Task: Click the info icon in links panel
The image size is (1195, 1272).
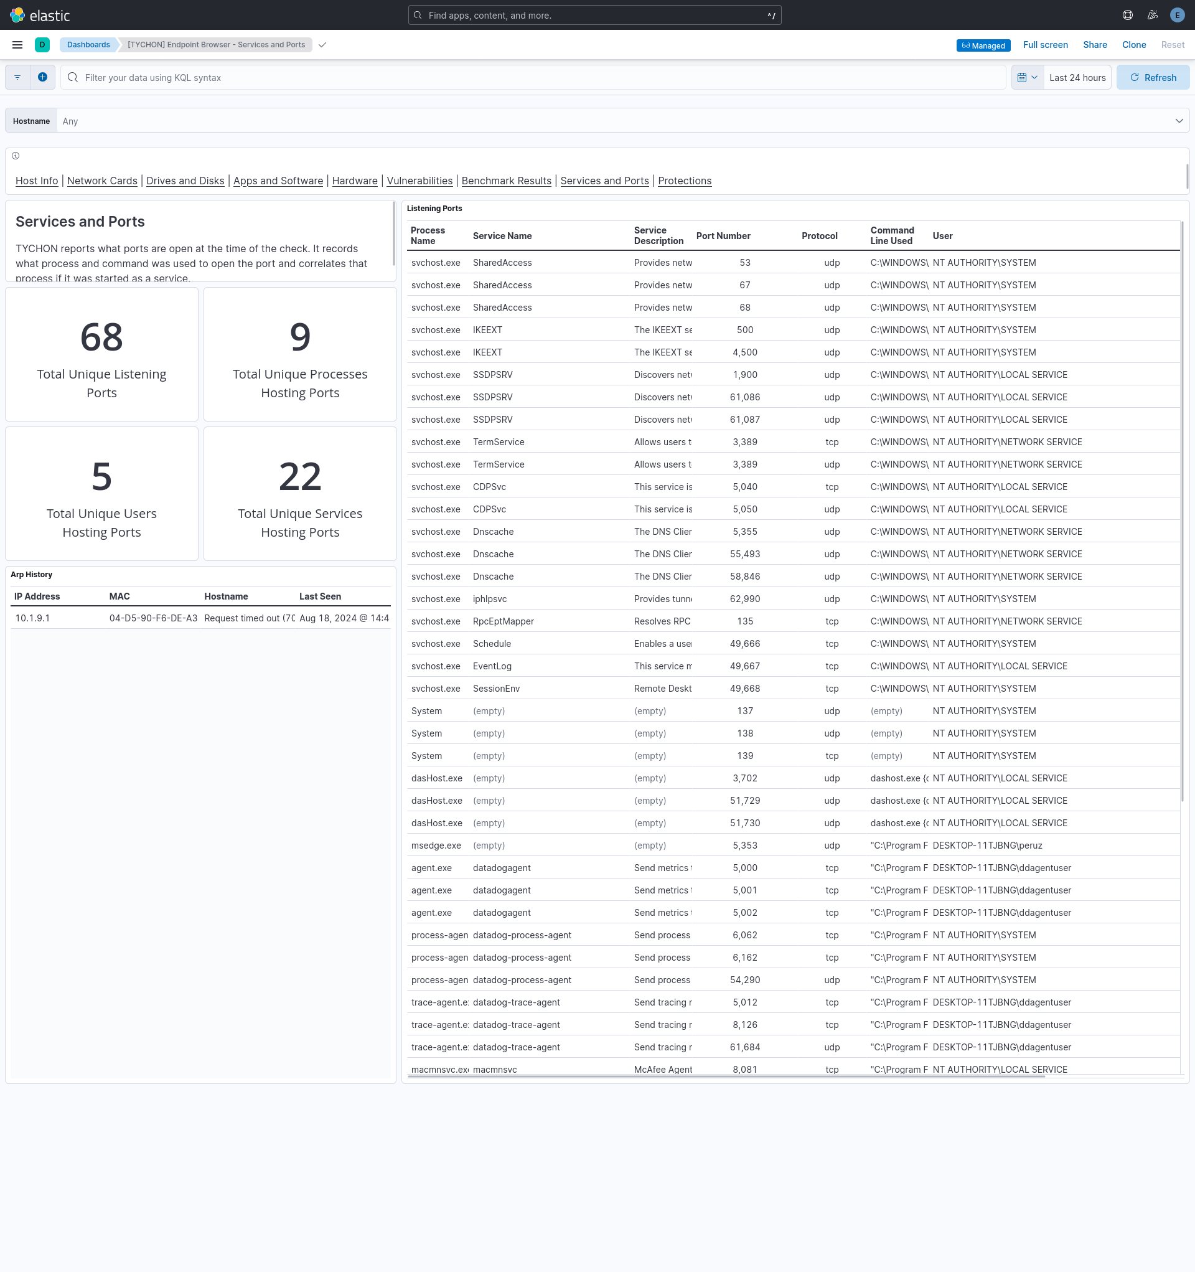Action: [16, 156]
